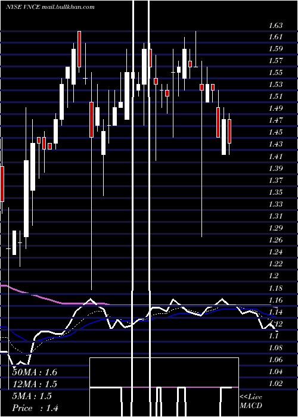The width and height of the screenshot is (298, 417).
Task: Click the Price : 1.4 label
Action: tap(35, 407)
